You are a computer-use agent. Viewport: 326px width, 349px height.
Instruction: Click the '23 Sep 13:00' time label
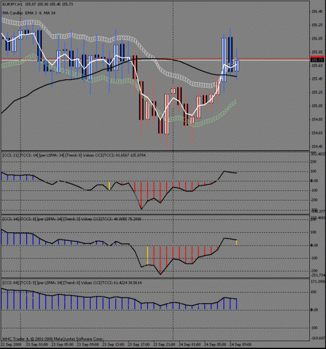pyautogui.click(x=113, y=345)
